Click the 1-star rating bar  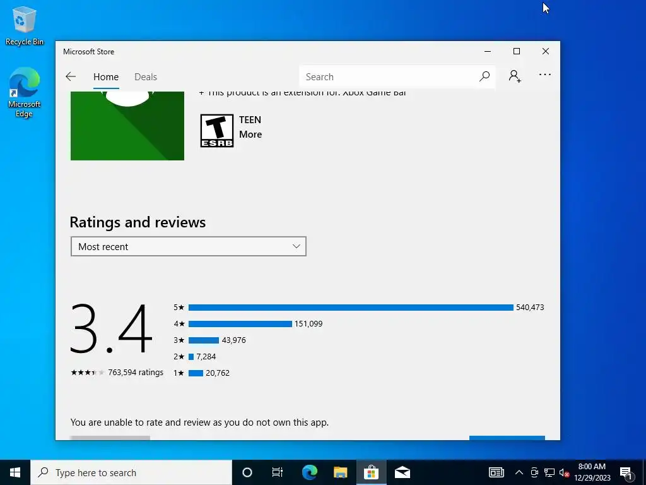pyautogui.click(x=196, y=373)
